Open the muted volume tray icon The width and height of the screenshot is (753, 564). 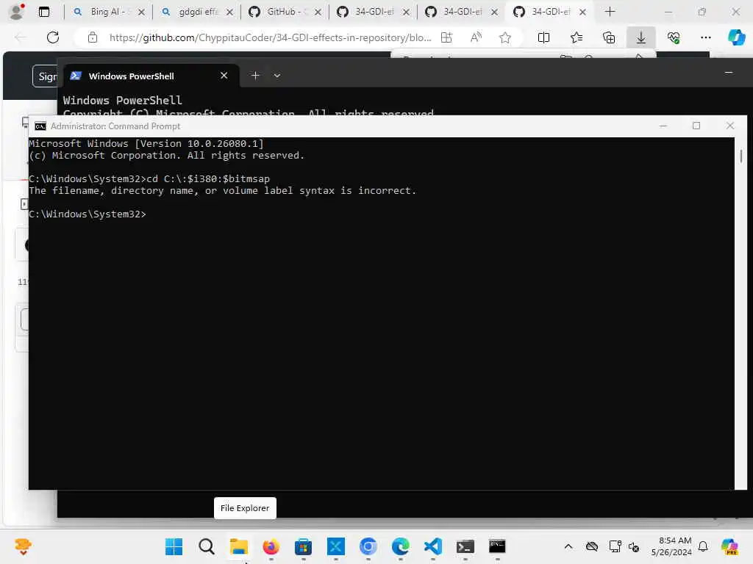(x=634, y=547)
